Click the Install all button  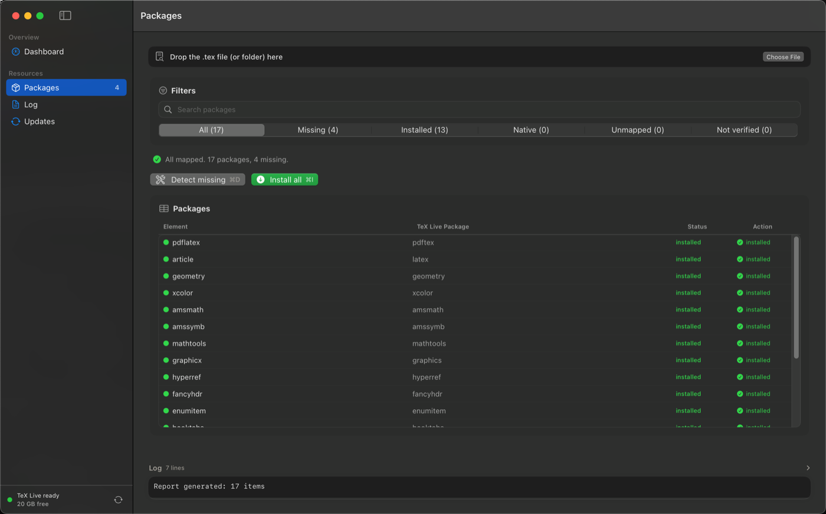pyautogui.click(x=284, y=180)
